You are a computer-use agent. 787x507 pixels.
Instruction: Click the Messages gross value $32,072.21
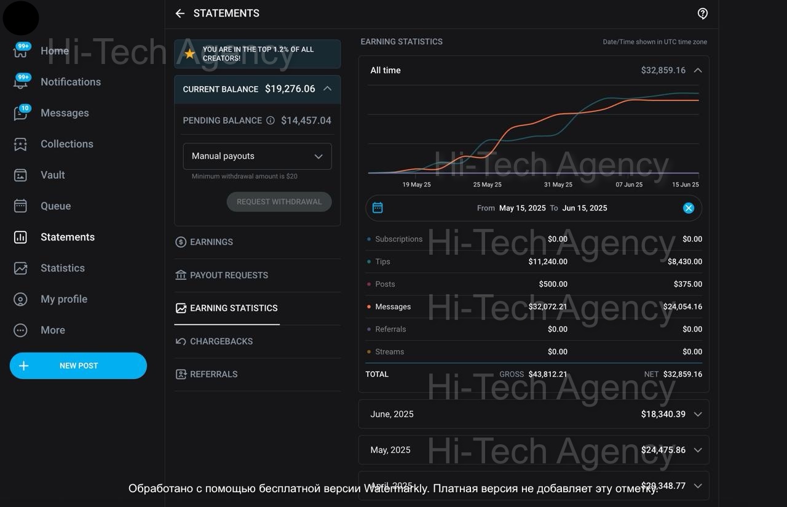coord(548,306)
